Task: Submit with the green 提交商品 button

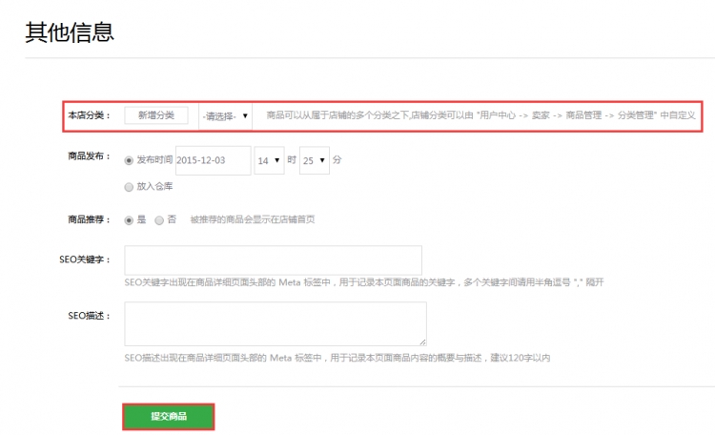Action: 168,416
